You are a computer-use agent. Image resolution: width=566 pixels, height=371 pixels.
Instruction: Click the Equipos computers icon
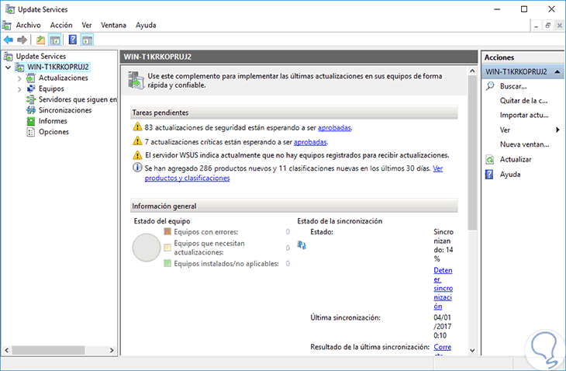coord(31,88)
